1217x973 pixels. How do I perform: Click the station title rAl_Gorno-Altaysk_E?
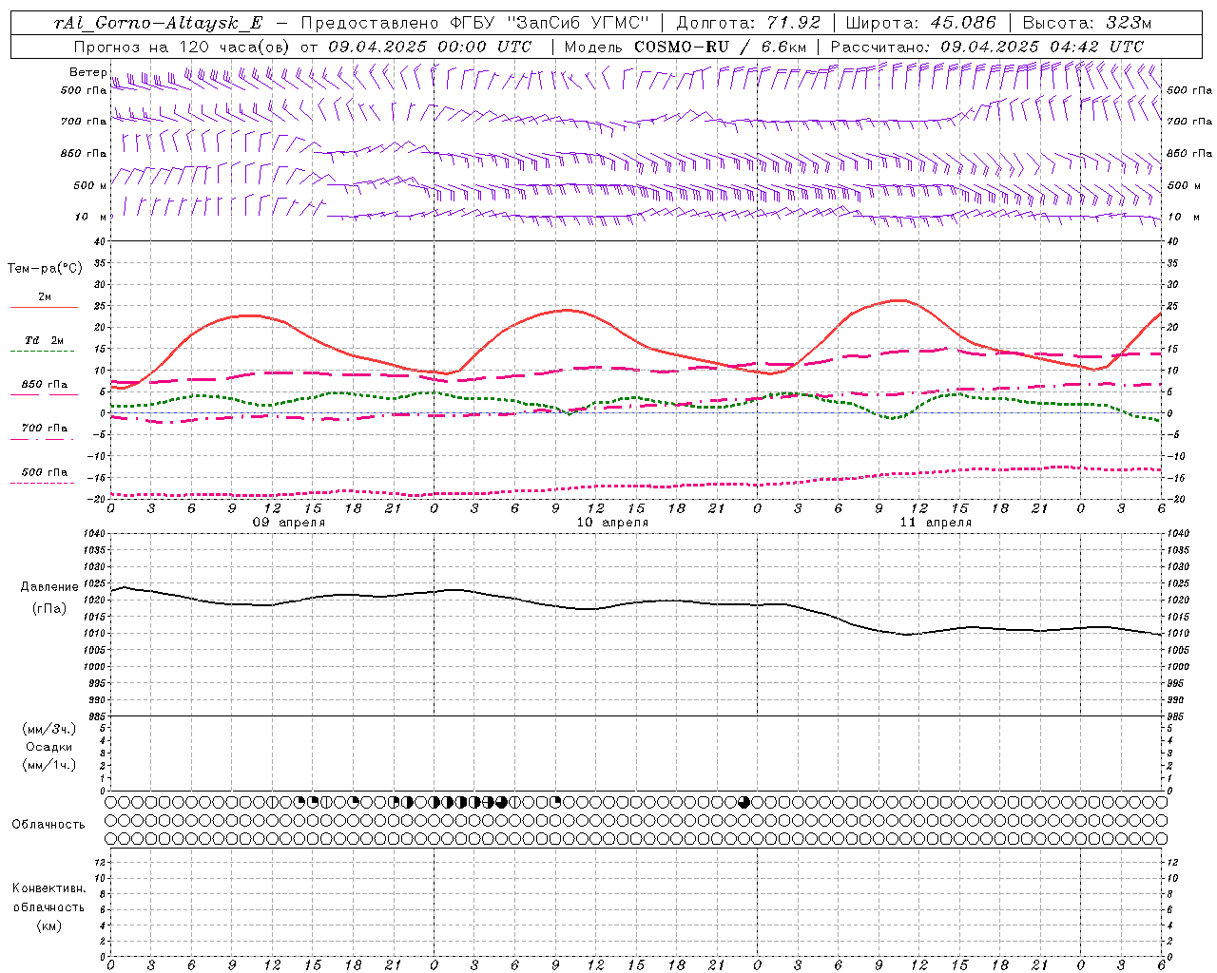[x=160, y=23]
